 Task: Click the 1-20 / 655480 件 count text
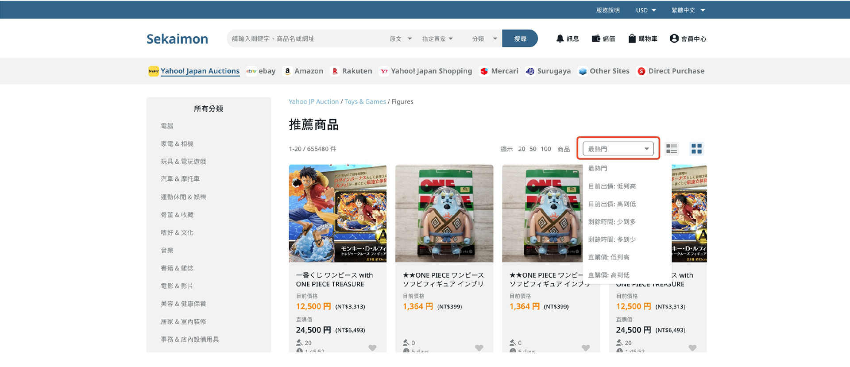click(312, 149)
